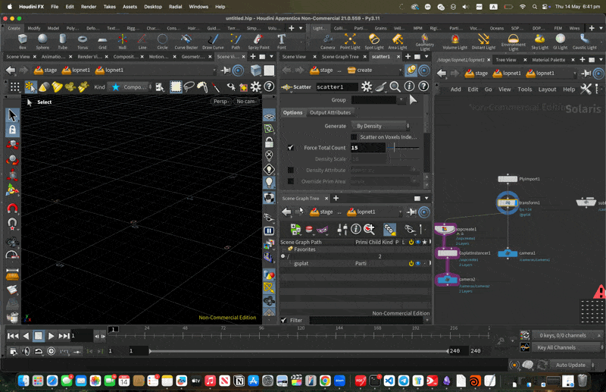Select the Box shelf tool
Image resolution: width=606 pixels, height=392 pixels.
tap(23, 41)
